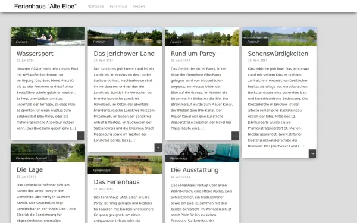Click the landscape photo on Rund um Parey card
Image resolution: width=357 pixels, height=223 pixels.
point(202,36)
